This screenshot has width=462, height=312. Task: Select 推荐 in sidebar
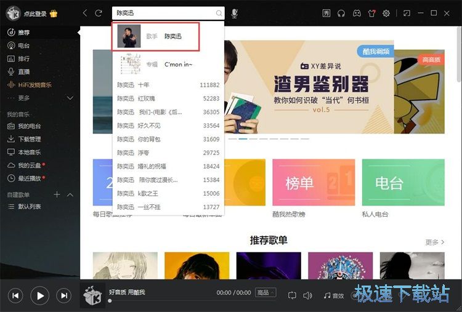(40, 33)
